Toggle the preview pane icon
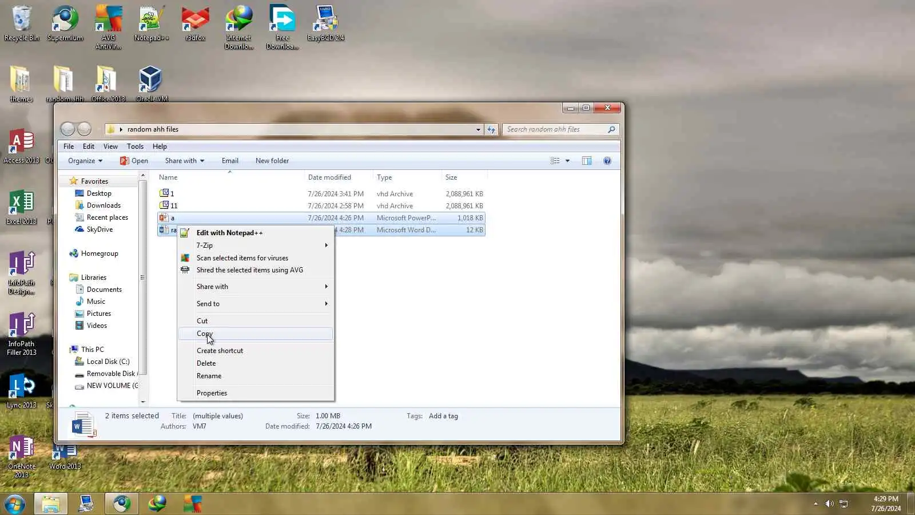The width and height of the screenshot is (915, 515). (x=587, y=161)
